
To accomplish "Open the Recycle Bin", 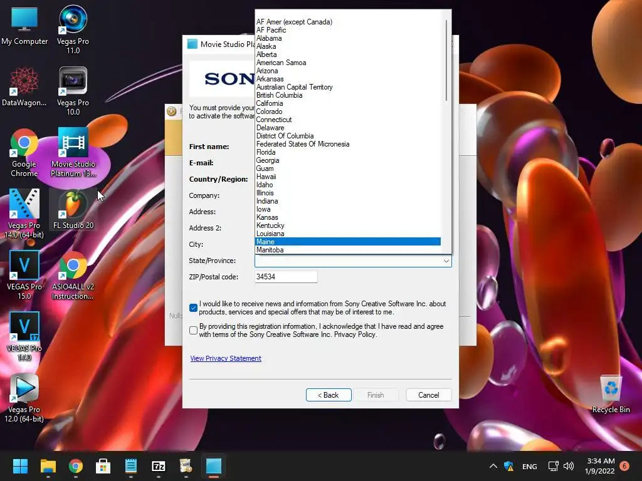I will coord(611,395).
